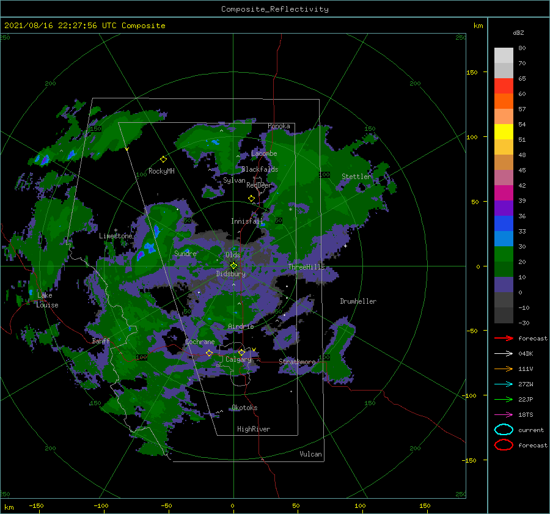Click the Ponoka label

(x=279, y=126)
